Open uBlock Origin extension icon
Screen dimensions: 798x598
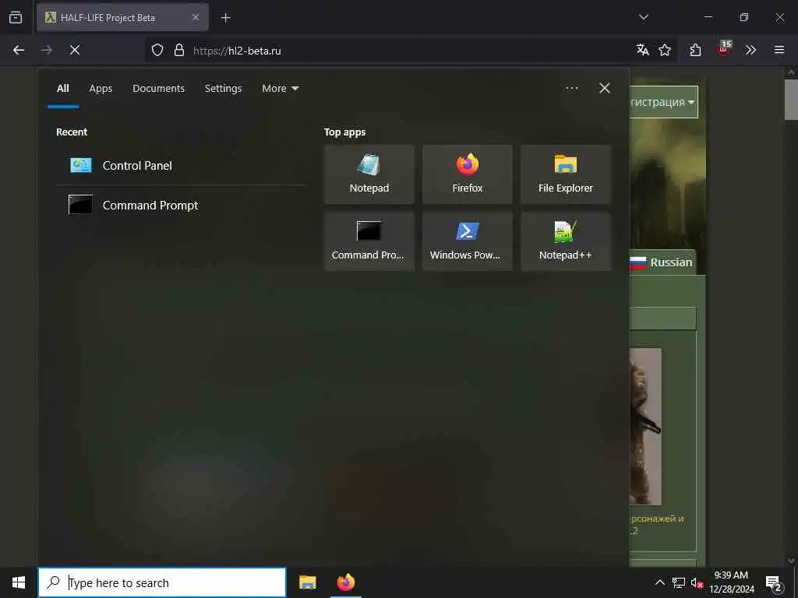[x=724, y=49]
